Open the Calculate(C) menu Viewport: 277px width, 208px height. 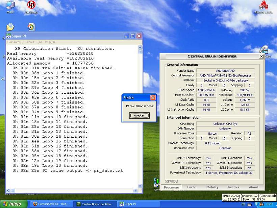pos(15,42)
